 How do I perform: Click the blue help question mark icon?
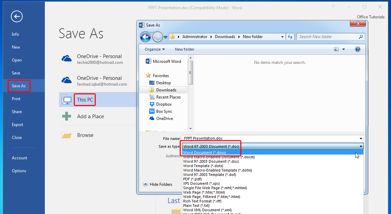point(358,49)
